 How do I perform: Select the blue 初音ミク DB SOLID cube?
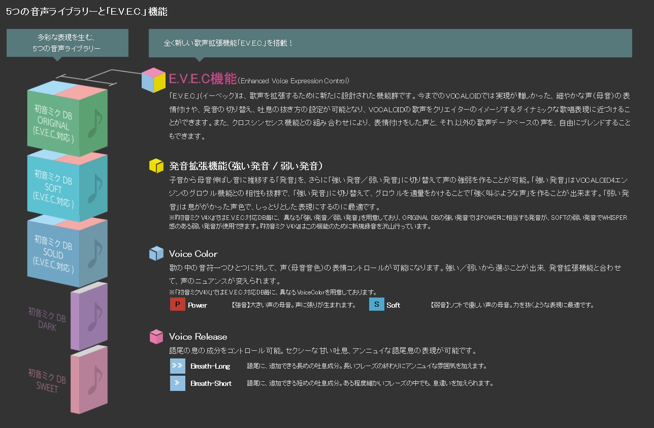coord(68,250)
